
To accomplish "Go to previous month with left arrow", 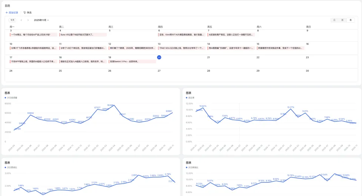I will tap(21, 20).
